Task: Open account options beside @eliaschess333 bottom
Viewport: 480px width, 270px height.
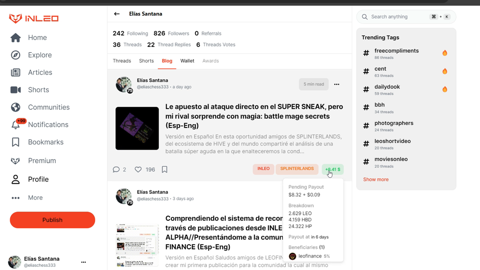Action: (x=84, y=262)
